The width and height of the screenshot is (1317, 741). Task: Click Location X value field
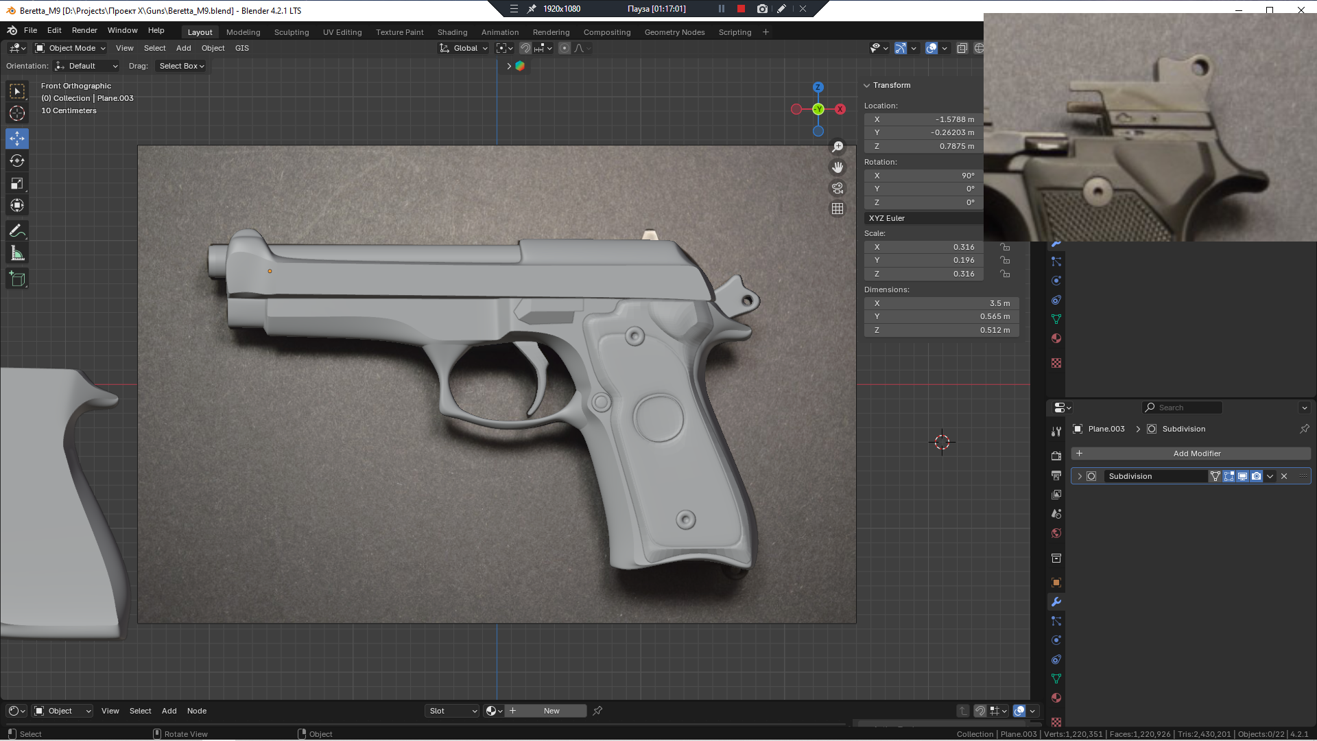point(924,119)
